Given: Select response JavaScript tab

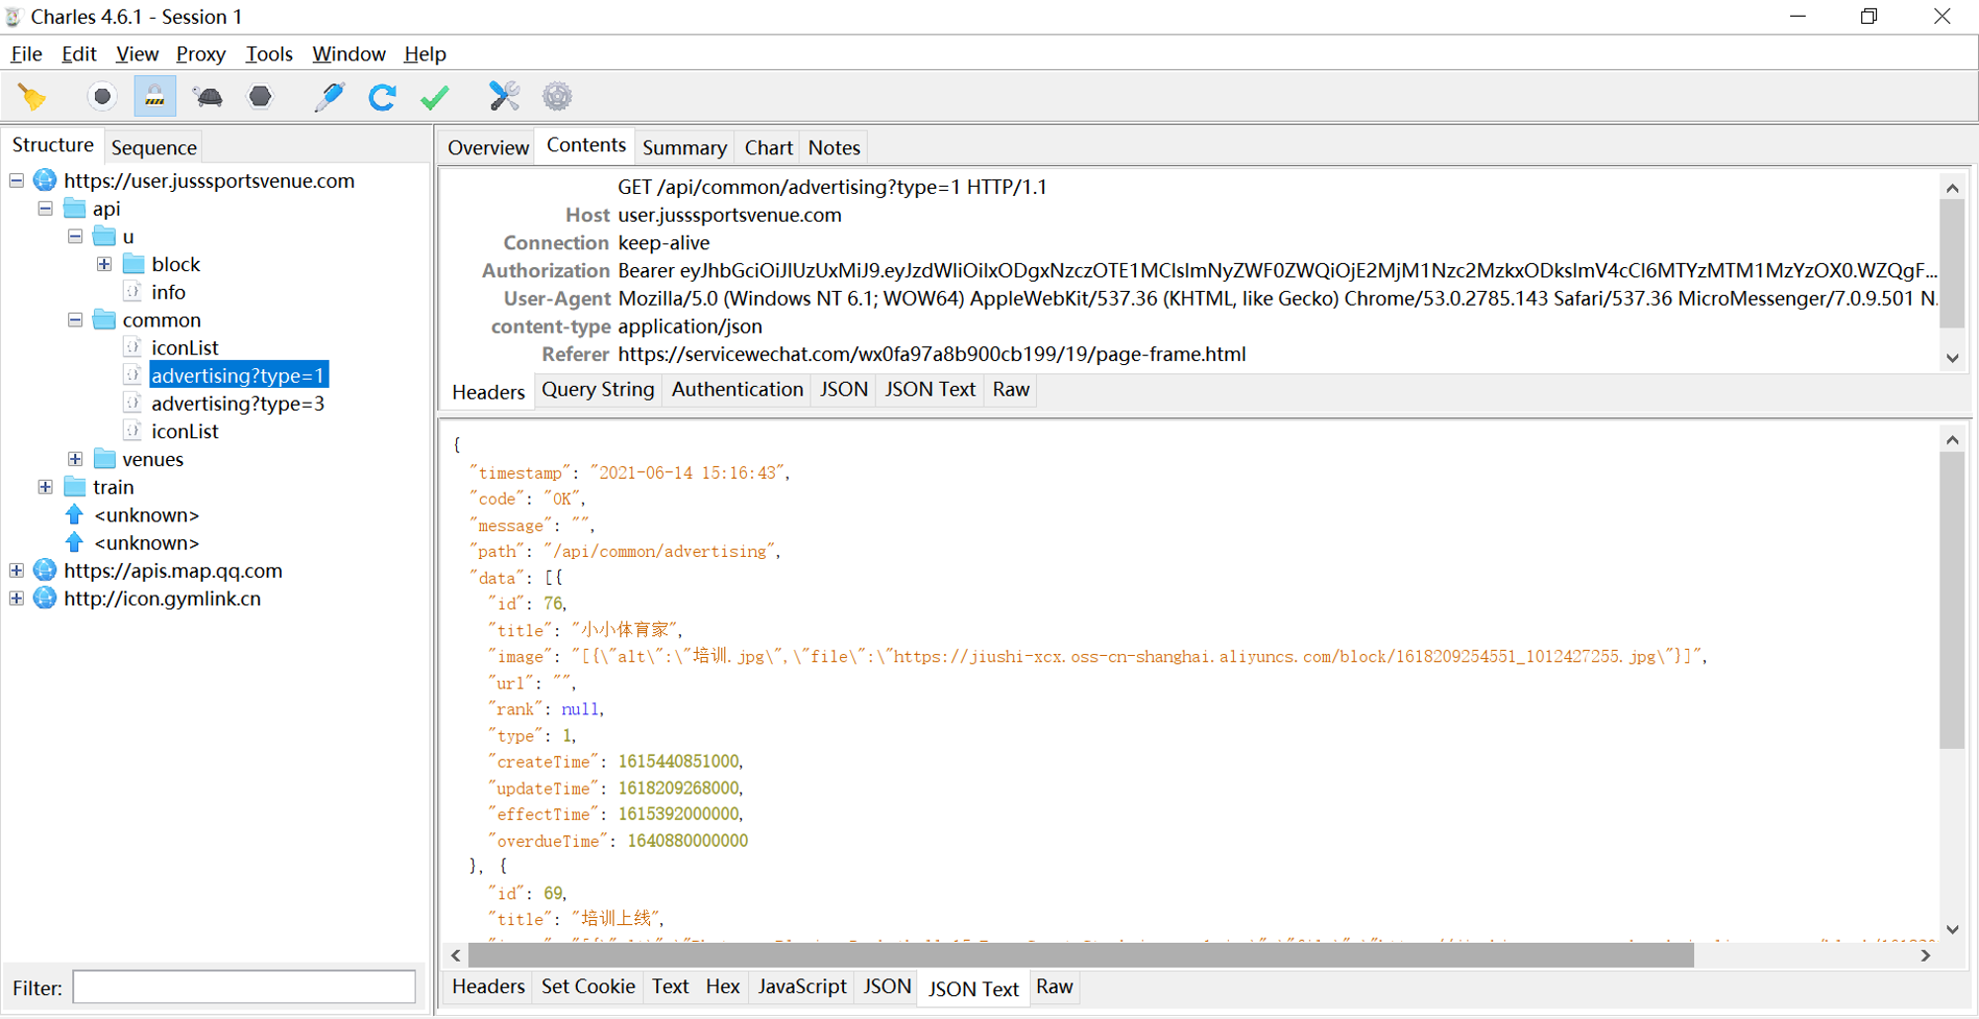Looking at the screenshot, I should pyautogui.click(x=801, y=986).
